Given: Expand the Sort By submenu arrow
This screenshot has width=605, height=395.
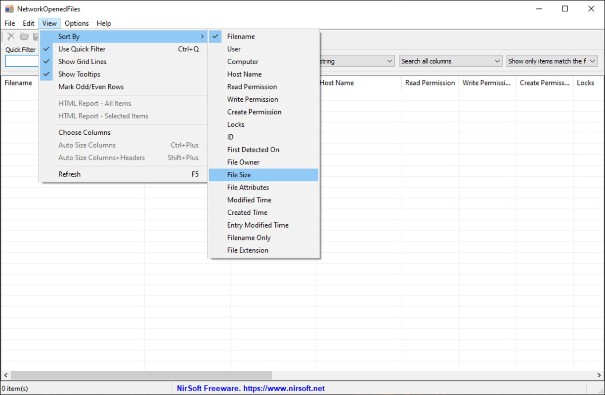Looking at the screenshot, I should tap(202, 37).
